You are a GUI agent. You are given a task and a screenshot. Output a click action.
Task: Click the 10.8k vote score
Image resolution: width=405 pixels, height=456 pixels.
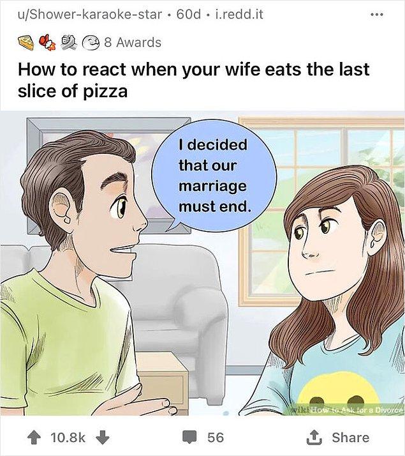pos(68,437)
